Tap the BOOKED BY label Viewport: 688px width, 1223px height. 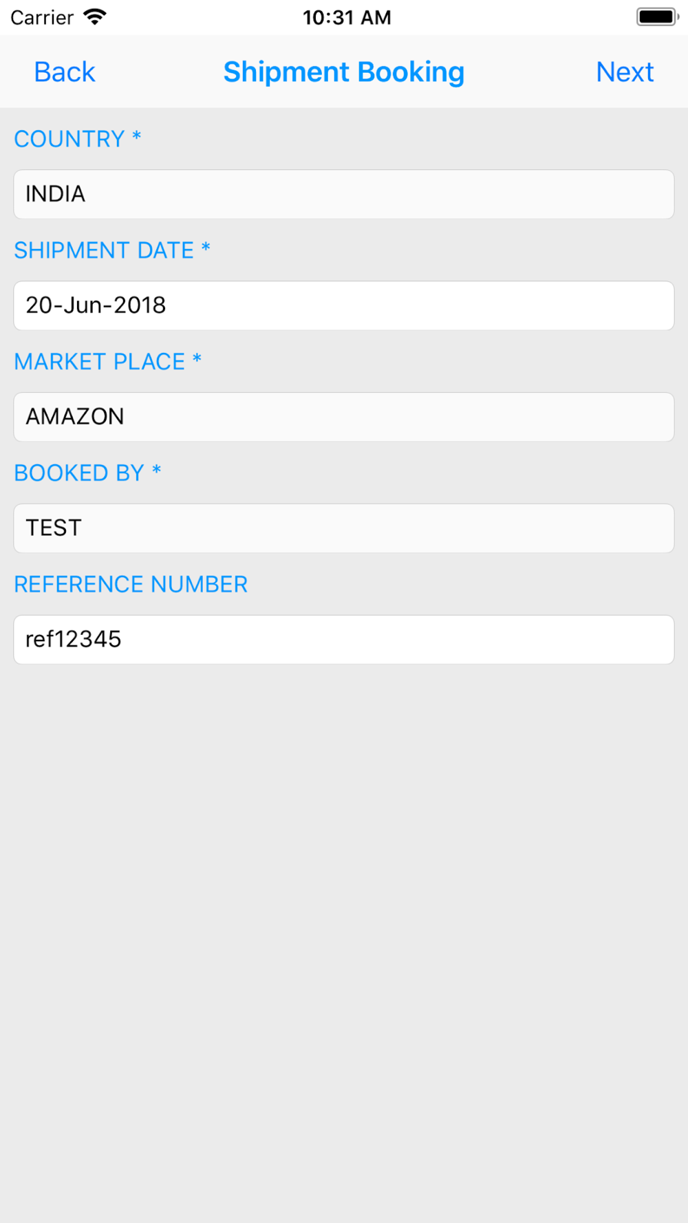[87, 473]
